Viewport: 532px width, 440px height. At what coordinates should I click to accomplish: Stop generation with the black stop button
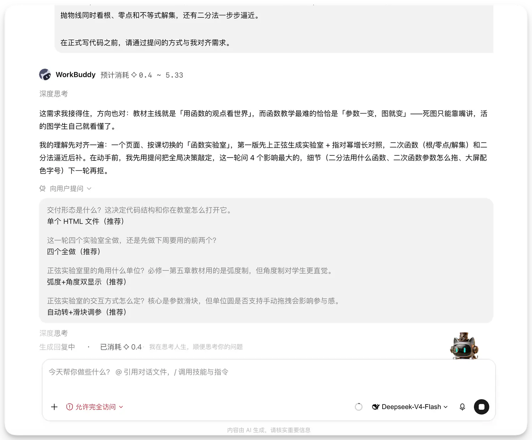[481, 407]
